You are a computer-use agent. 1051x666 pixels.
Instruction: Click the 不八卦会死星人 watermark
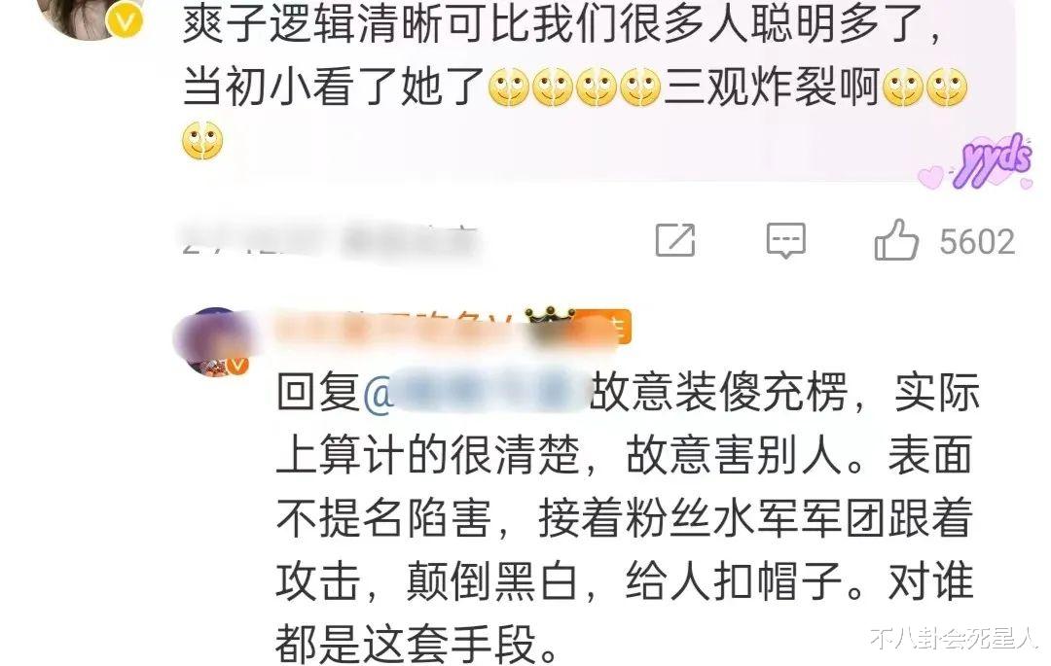point(953,639)
